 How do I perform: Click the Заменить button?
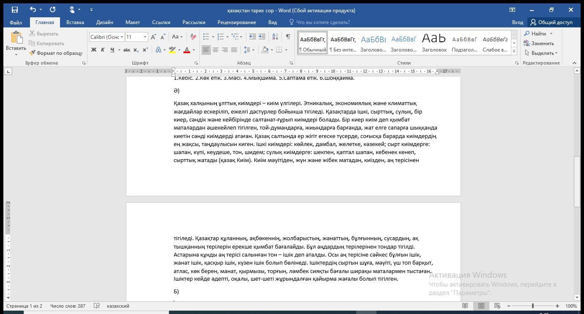coord(539,43)
